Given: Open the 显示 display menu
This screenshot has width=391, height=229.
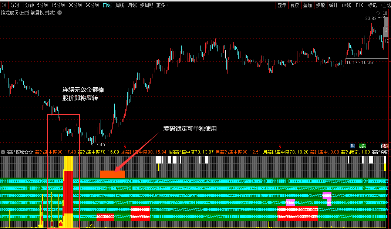Looking at the screenshot, I should tap(282, 5).
